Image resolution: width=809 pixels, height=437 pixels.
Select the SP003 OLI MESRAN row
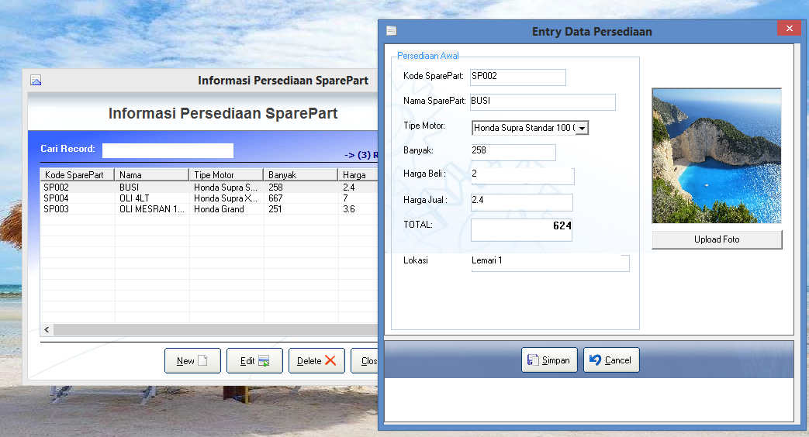pyautogui.click(x=155, y=209)
